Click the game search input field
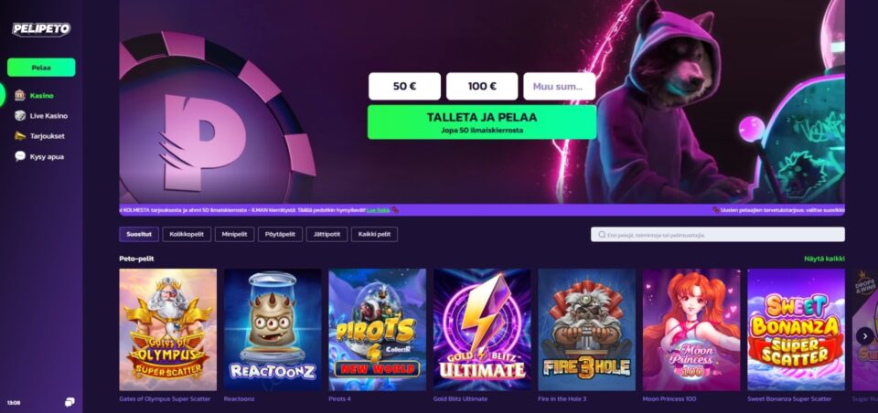Image resolution: width=878 pixels, height=413 pixels. [x=718, y=235]
